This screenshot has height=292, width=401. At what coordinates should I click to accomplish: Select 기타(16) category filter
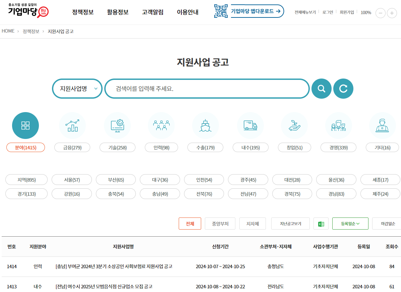coord(382,147)
